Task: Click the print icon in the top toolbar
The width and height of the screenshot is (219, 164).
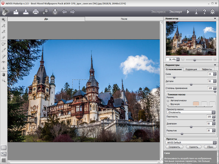Action: pyautogui.click(x=36, y=12)
